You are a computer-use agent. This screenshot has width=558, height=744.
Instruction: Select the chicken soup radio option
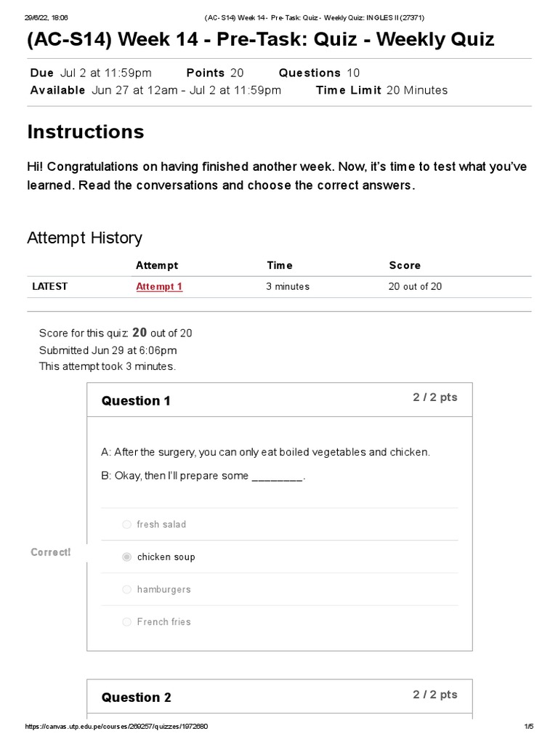point(126,557)
